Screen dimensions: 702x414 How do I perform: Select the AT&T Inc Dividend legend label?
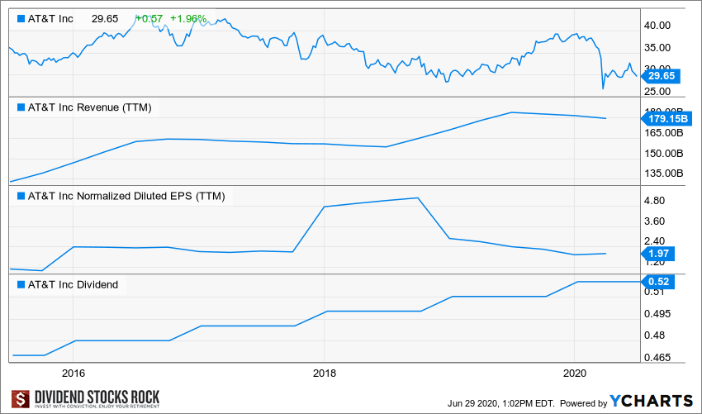[73, 285]
